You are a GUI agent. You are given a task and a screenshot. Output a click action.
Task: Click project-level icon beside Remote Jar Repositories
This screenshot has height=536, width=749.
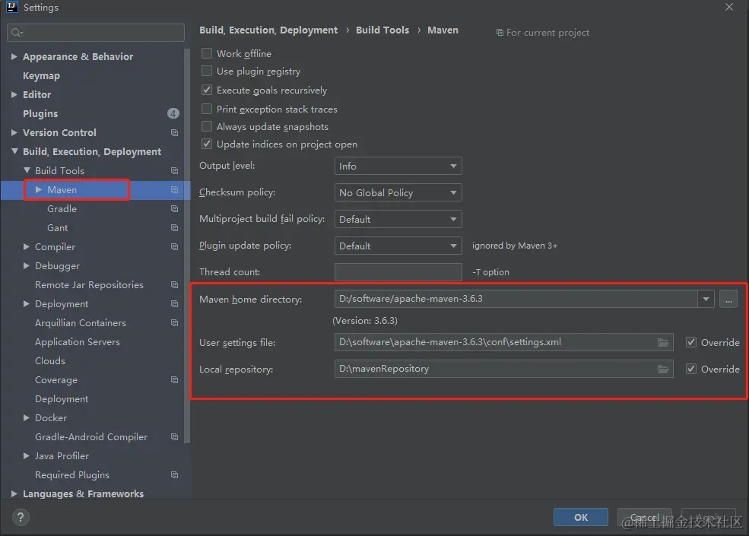[x=174, y=284]
